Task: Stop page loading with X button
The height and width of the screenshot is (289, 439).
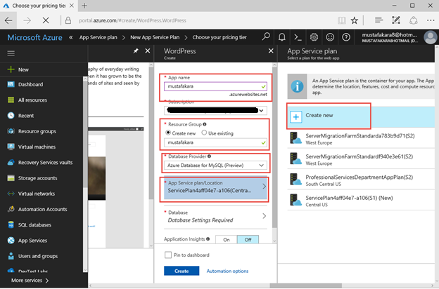Action: (46, 20)
